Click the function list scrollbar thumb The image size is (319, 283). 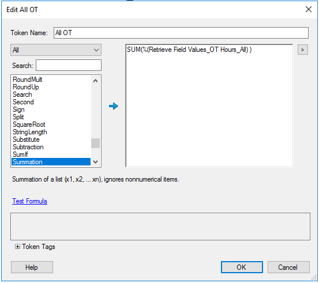tap(95, 143)
